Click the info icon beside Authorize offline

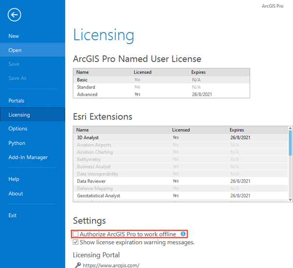point(183,234)
